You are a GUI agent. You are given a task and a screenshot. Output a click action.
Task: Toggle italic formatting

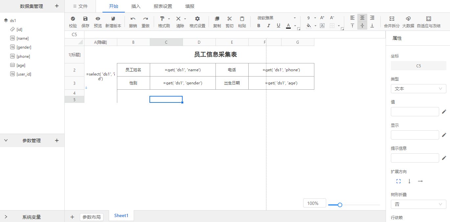(x=269, y=26)
